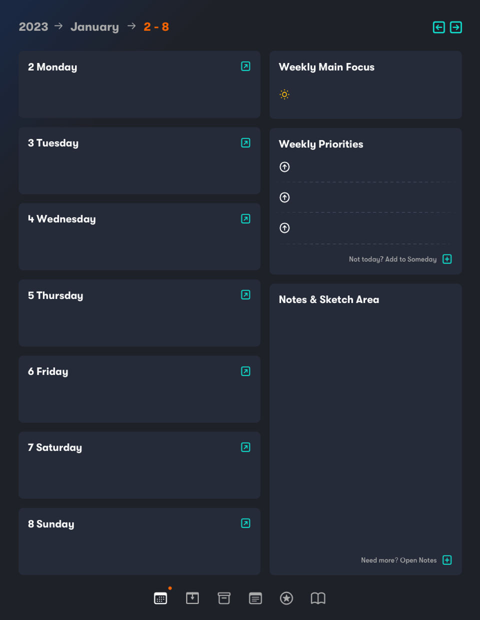Open the notes list icon

(255, 598)
